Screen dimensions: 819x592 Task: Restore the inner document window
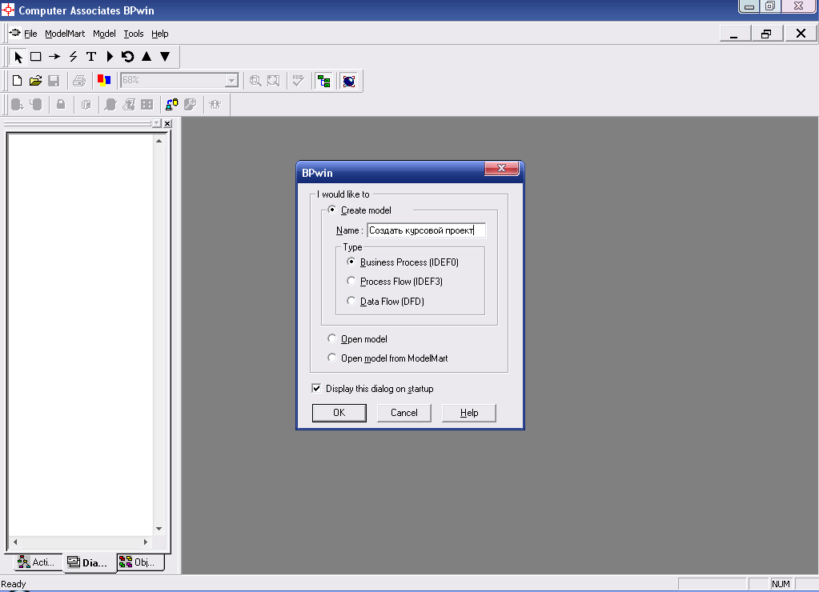pyautogui.click(x=767, y=34)
